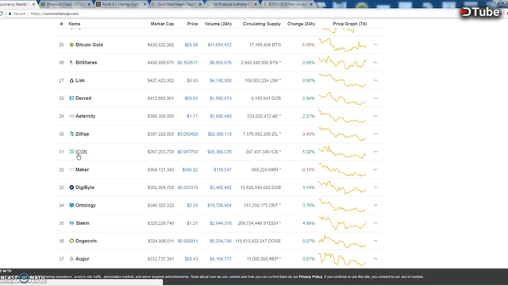Click Decred price $50.63

point(191,99)
